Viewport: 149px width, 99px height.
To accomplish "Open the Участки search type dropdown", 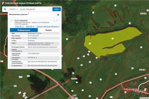I will (x=14, y=9).
